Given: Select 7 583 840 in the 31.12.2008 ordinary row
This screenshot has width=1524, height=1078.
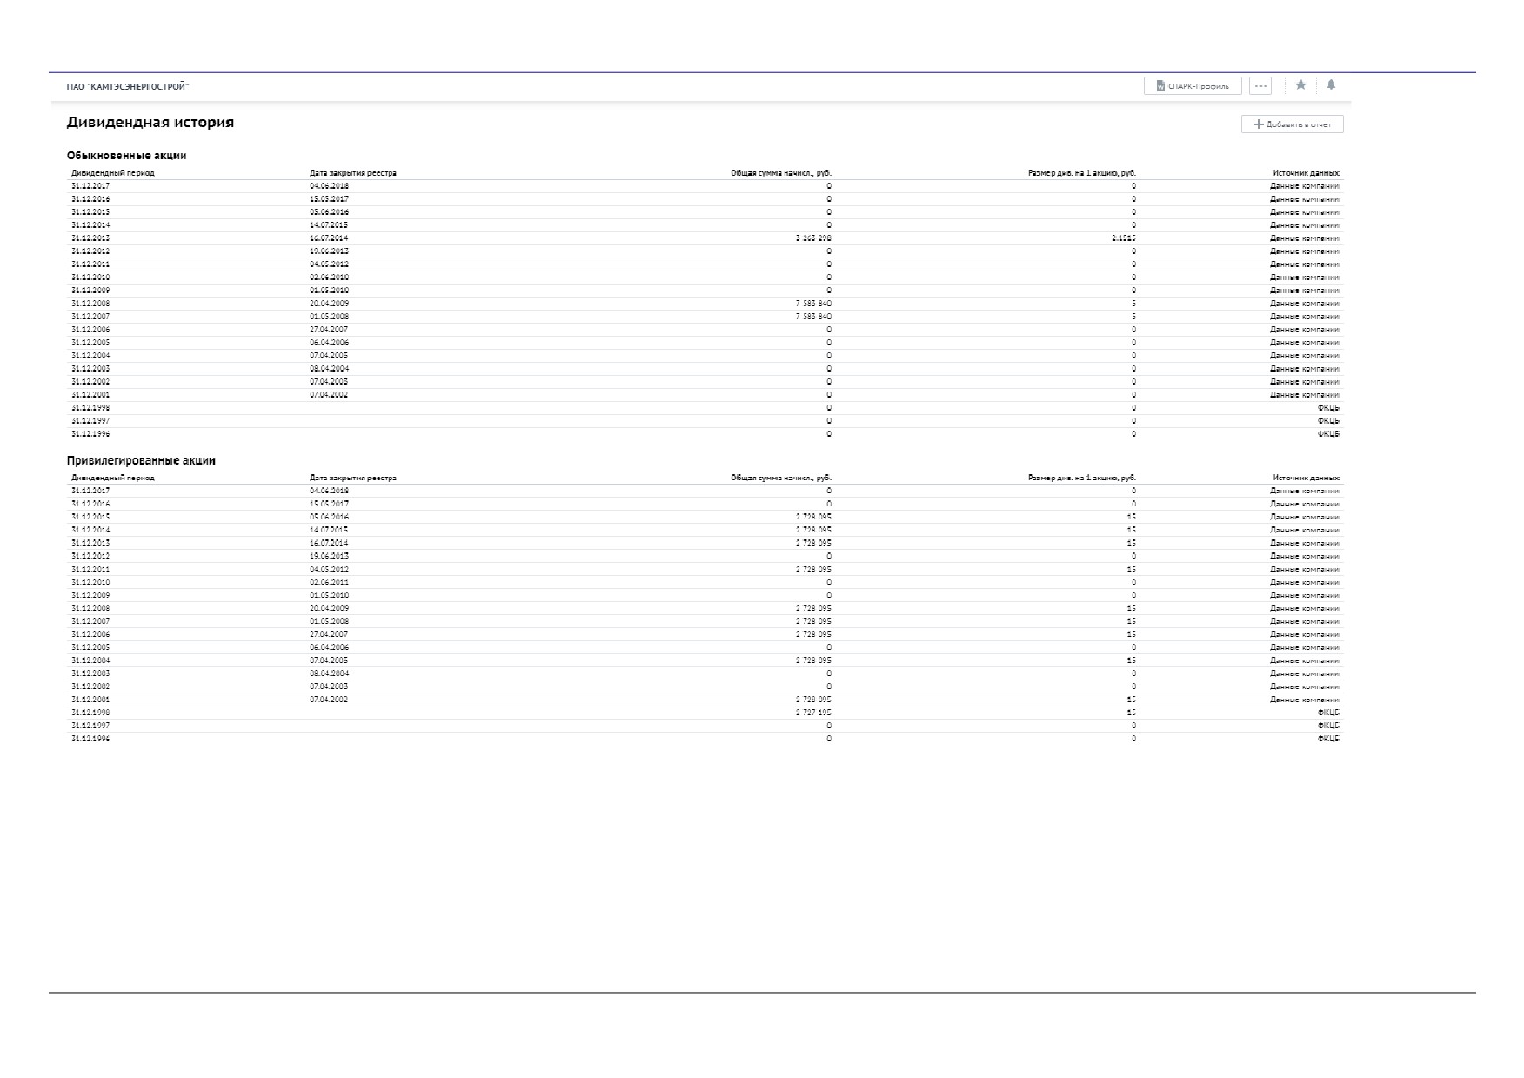Looking at the screenshot, I should [x=813, y=304].
